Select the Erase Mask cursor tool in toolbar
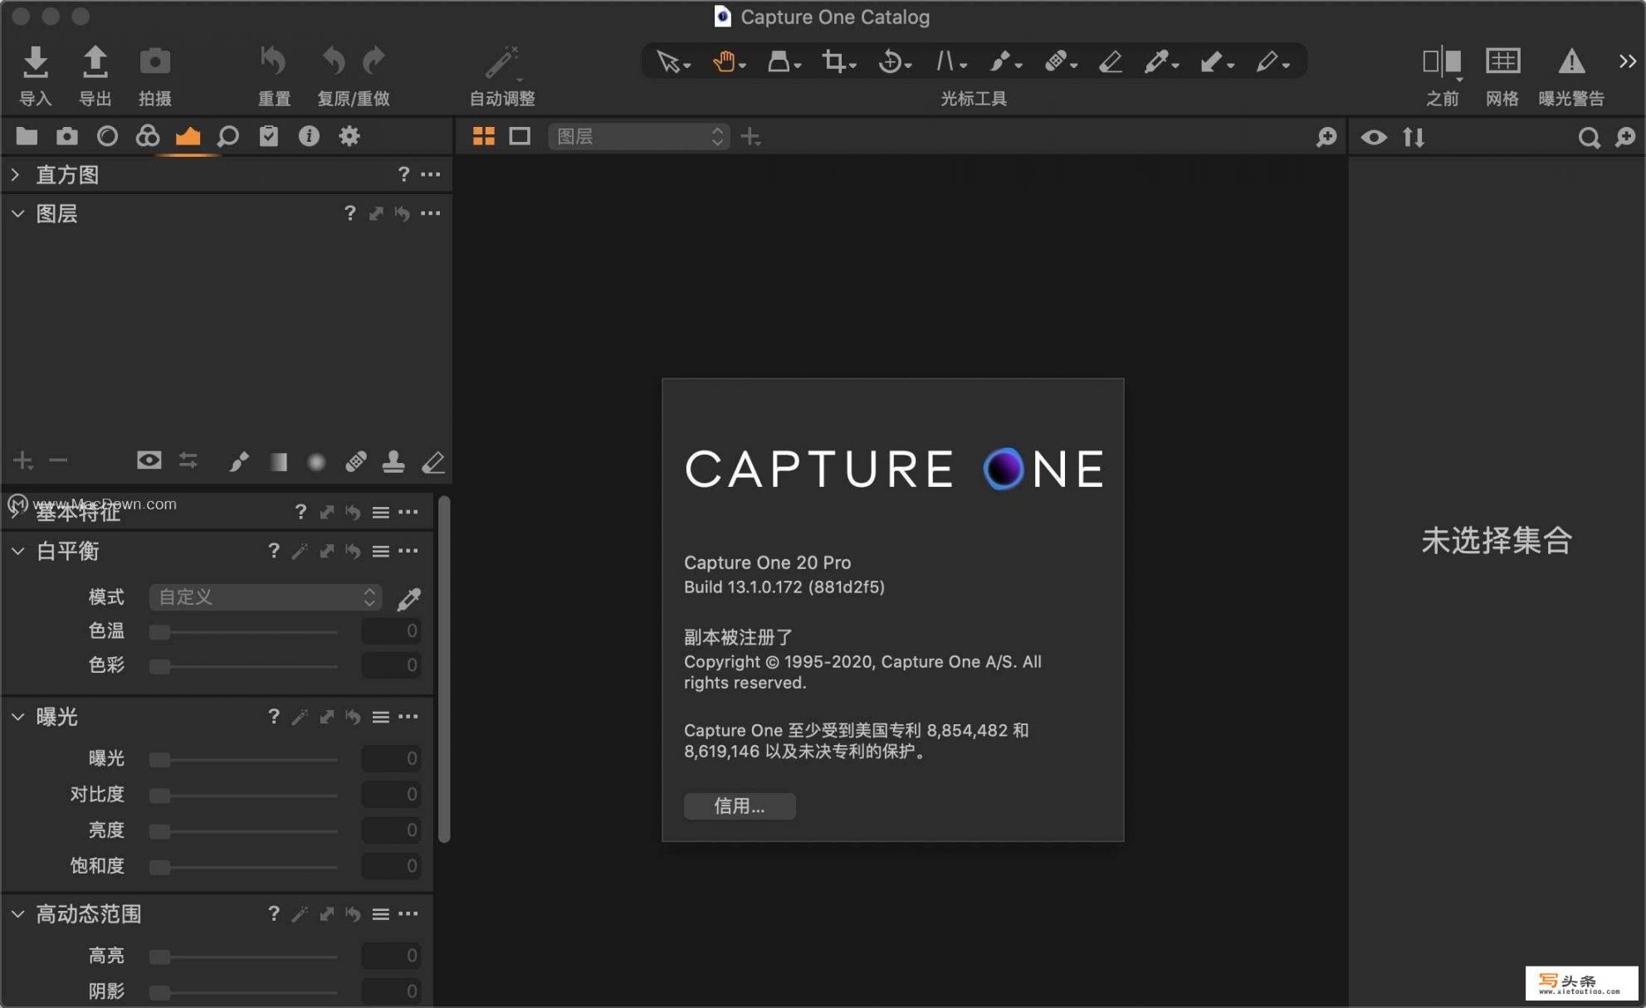This screenshot has height=1008, width=1646. click(1110, 61)
